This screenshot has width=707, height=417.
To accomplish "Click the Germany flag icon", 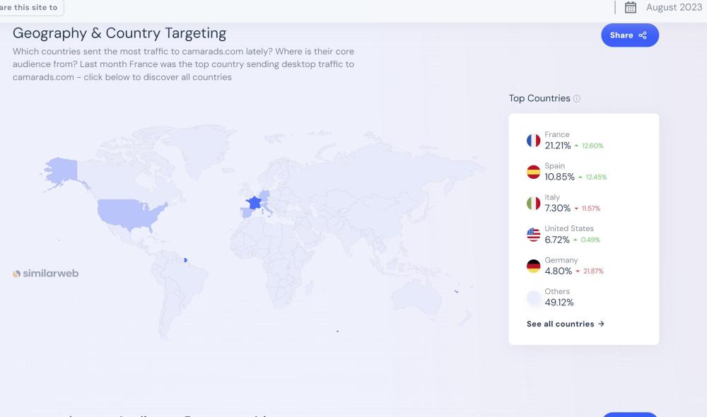I will [533, 266].
